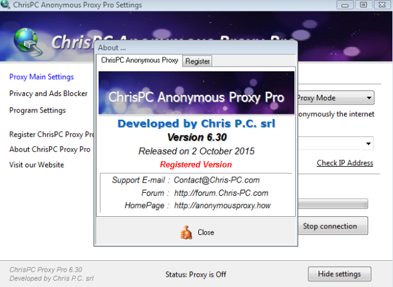The width and height of the screenshot is (393, 287).
Task: Click the thumbs-up icon beside Close
Action: click(x=186, y=232)
